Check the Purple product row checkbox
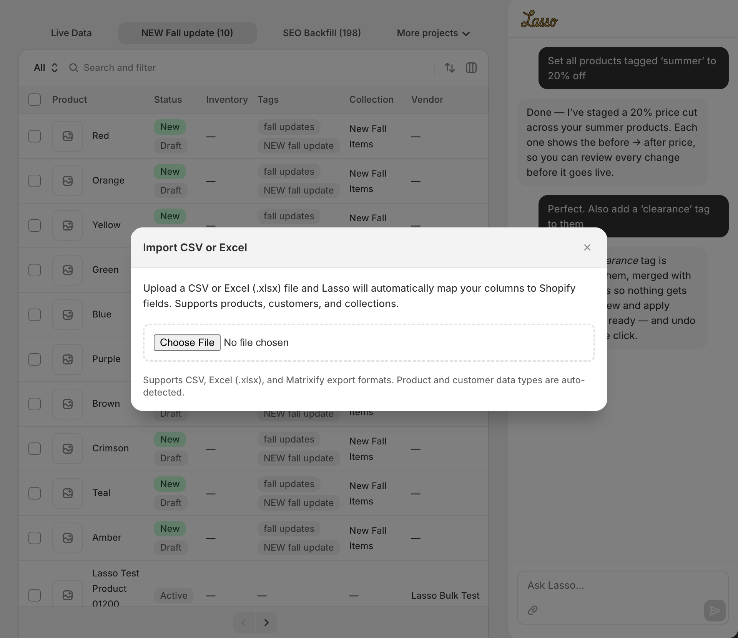The width and height of the screenshot is (738, 638). point(35,359)
